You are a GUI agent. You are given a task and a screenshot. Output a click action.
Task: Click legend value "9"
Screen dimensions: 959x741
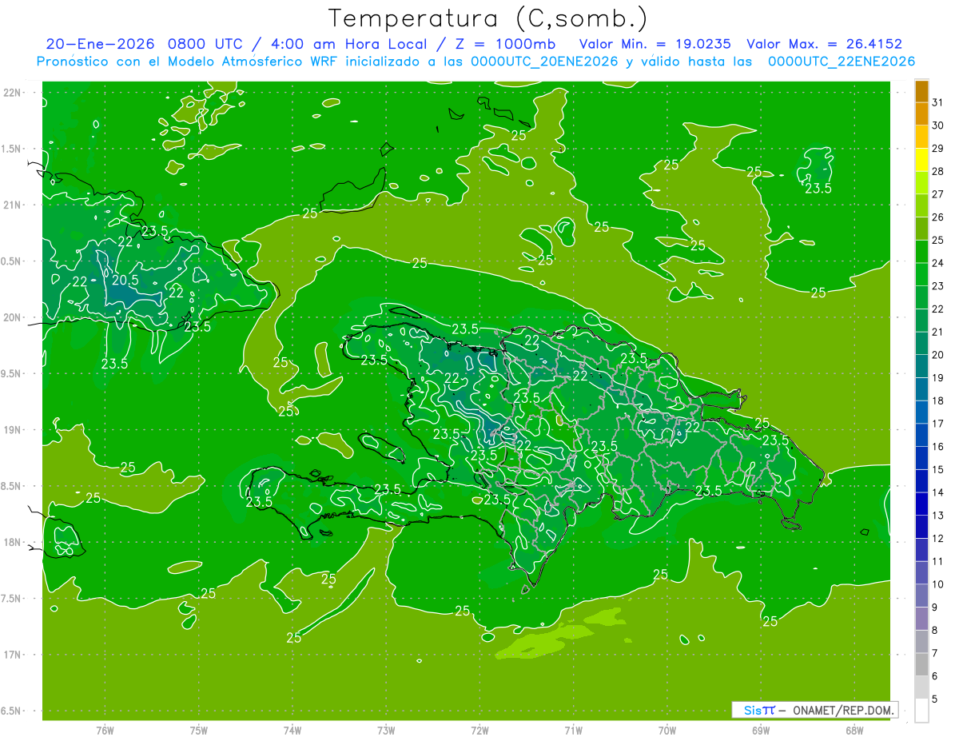935,608
